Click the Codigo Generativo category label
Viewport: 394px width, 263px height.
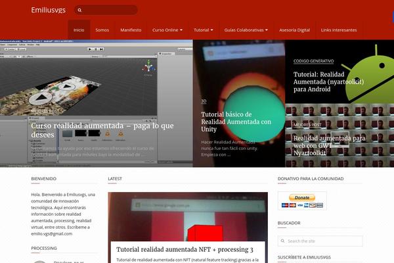[314, 61]
